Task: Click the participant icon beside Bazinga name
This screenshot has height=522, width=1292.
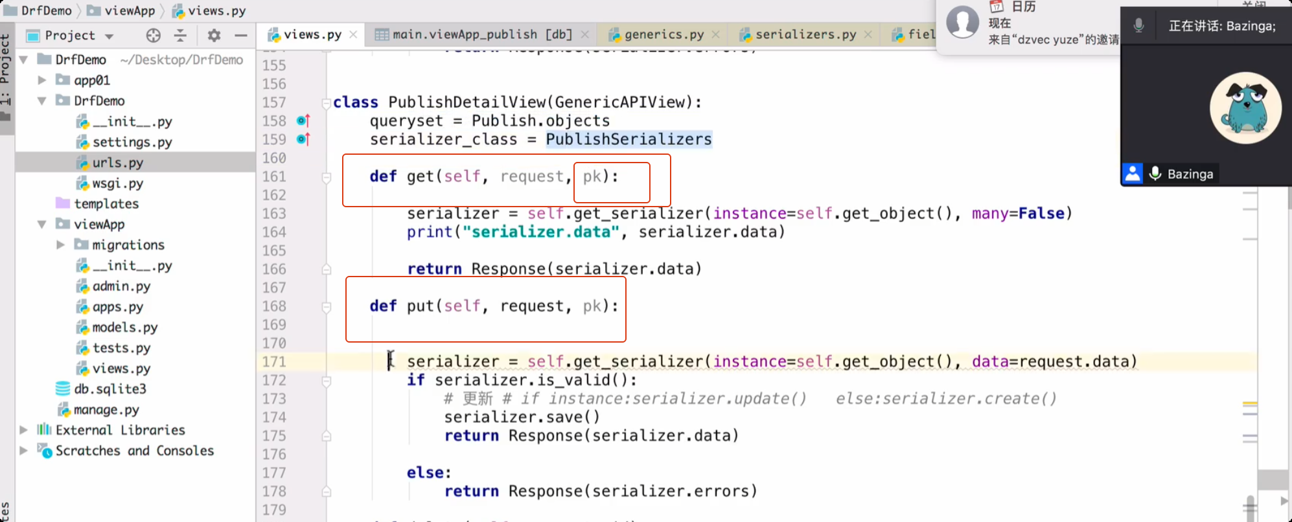Action: pos(1133,174)
